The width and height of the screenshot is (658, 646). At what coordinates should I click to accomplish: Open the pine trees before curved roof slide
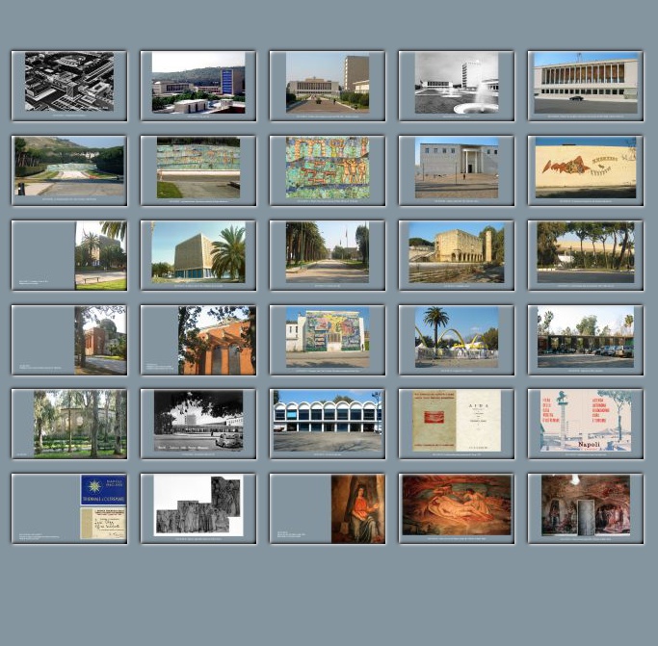click(x=586, y=255)
